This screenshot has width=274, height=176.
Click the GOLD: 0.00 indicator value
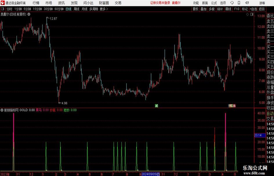[x=27, y=110]
